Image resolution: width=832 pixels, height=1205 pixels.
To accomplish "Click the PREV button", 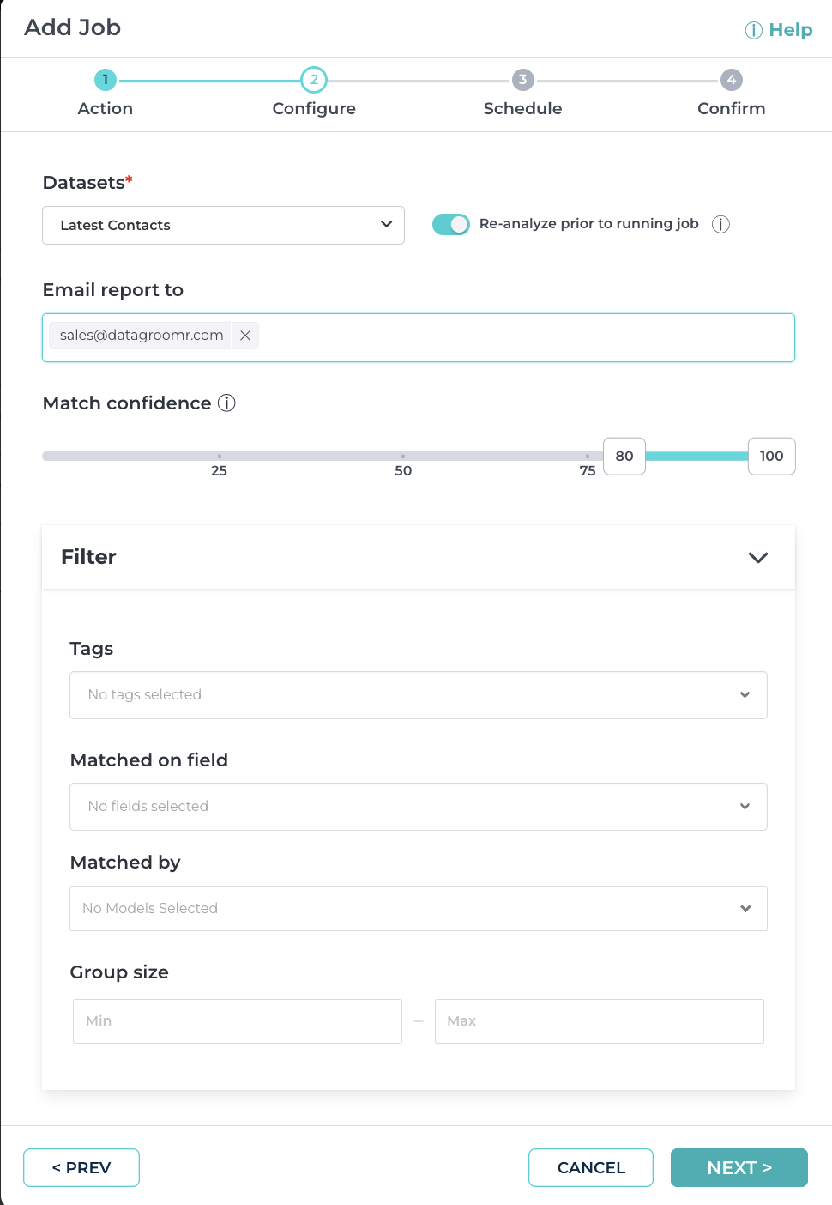I will (x=81, y=1167).
